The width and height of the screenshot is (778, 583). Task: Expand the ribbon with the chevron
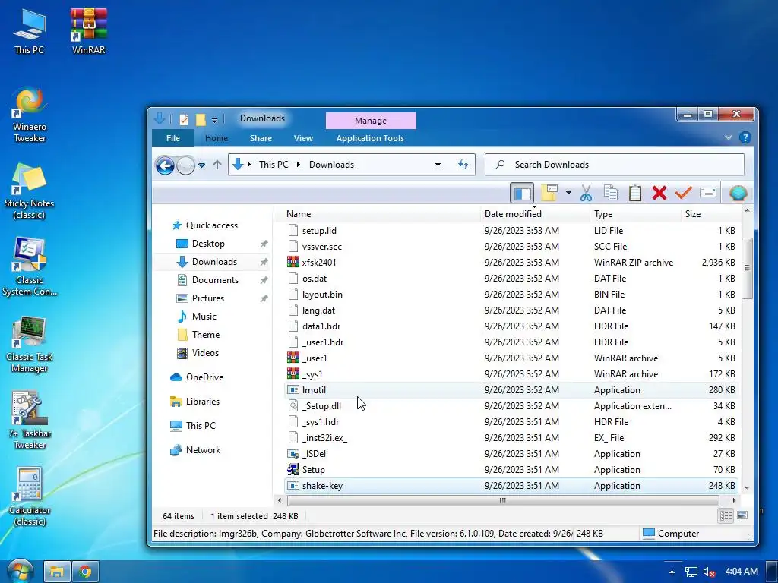[729, 137]
